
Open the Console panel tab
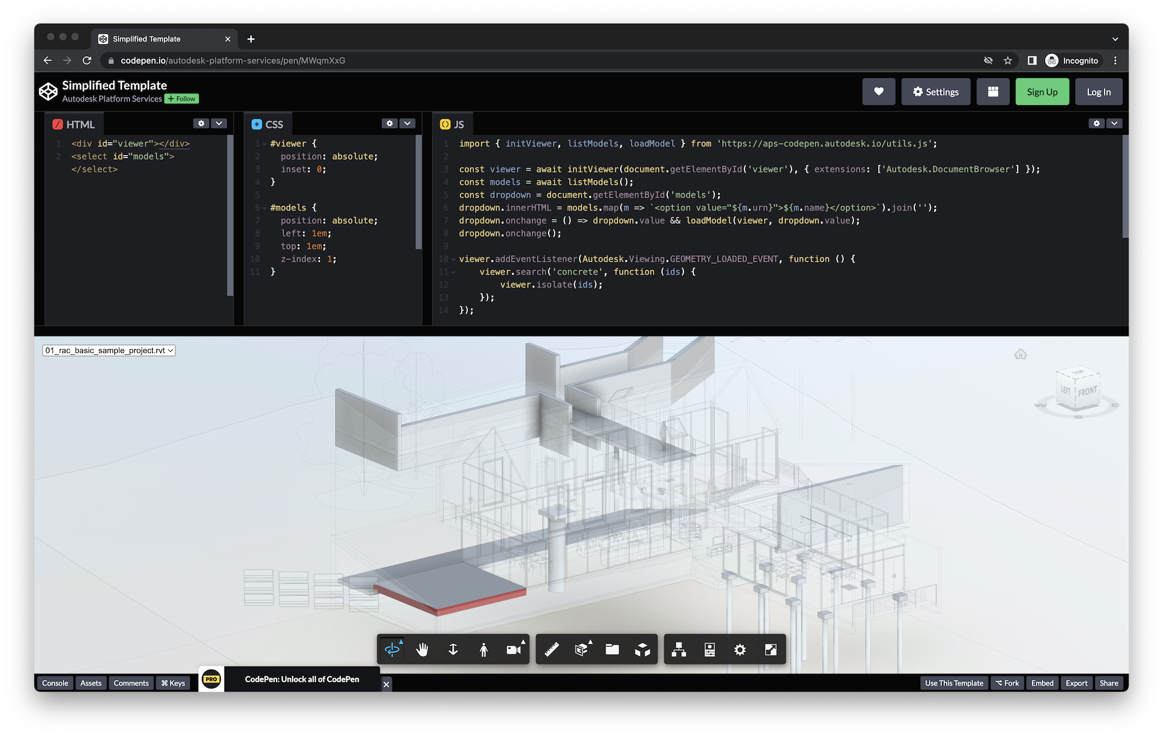pyautogui.click(x=55, y=683)
